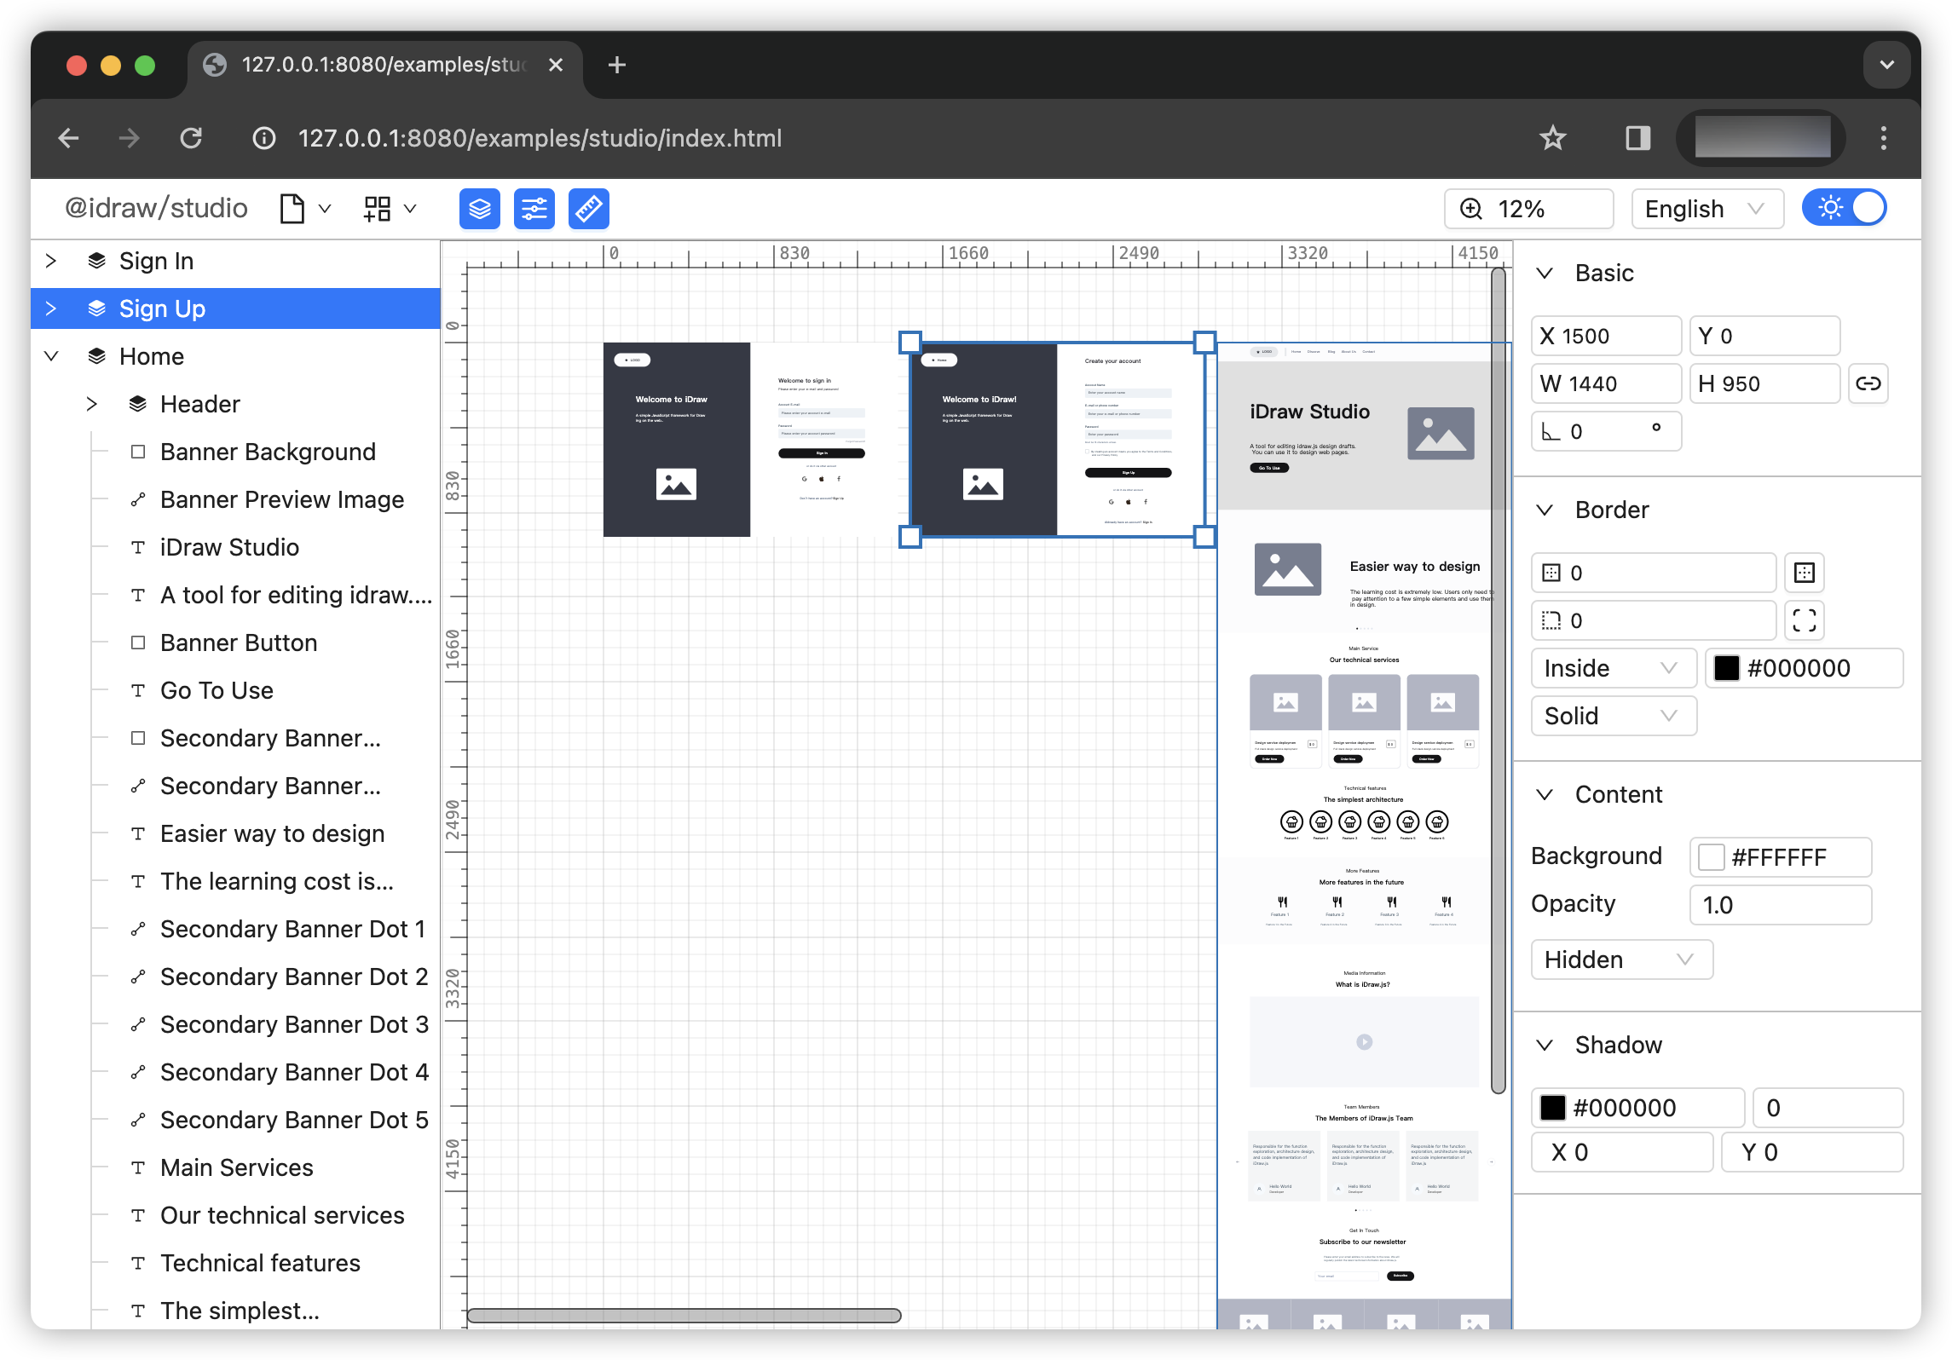Image resolution: width=1952 pixels, height=1360 pixels.
Task: Toggle the ruler toolbar button
Action: tap(588, 209)
